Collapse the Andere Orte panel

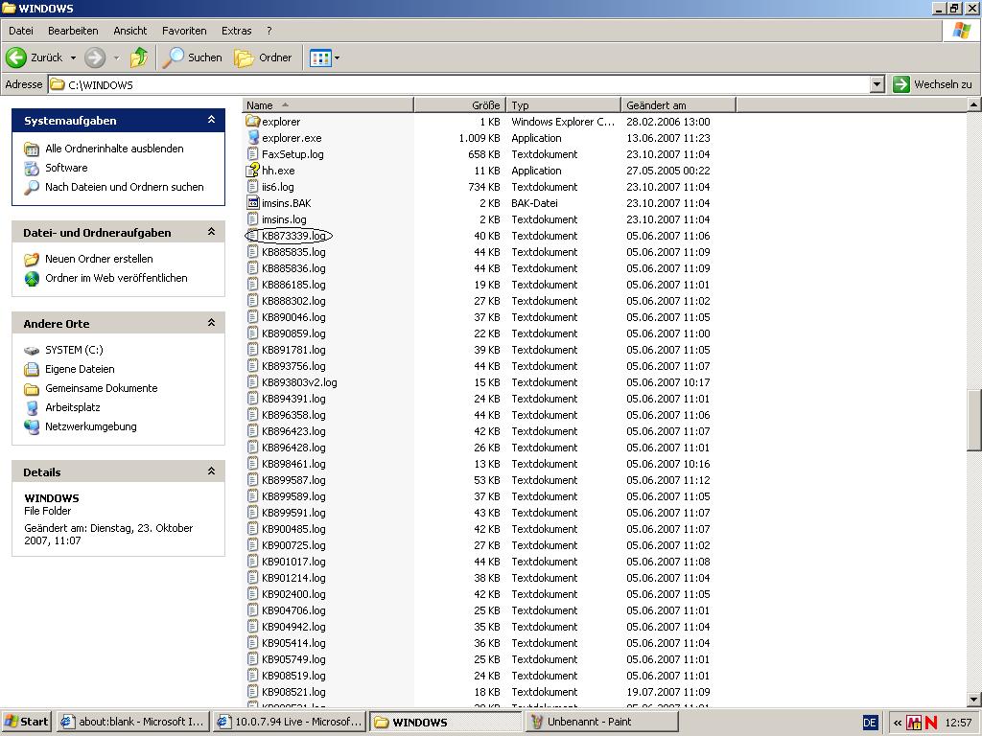pyautogui.click(x=211, y=323)
